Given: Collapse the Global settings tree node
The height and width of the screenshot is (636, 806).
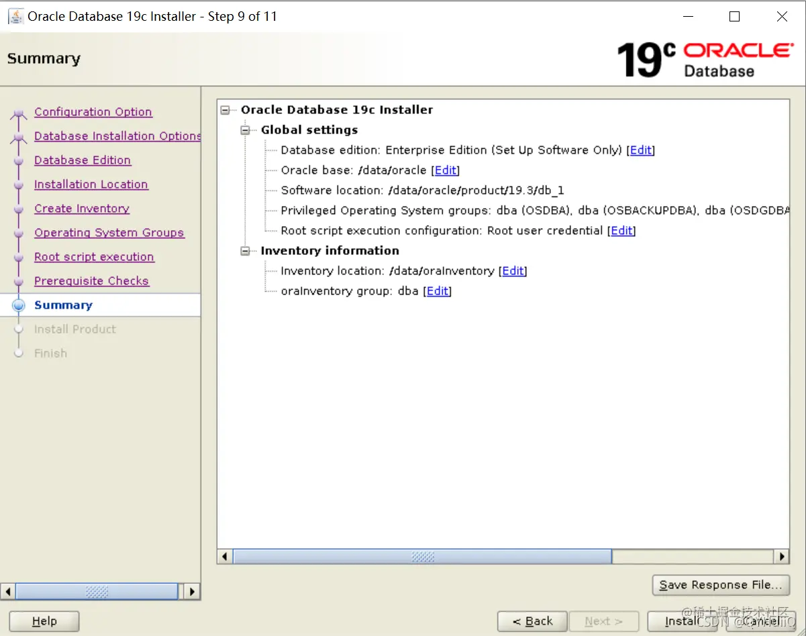Looking at the screenshot, I should (x=245, y=130).
